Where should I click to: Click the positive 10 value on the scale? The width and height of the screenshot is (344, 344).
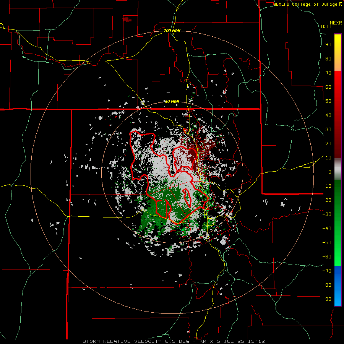coord(328,158)
